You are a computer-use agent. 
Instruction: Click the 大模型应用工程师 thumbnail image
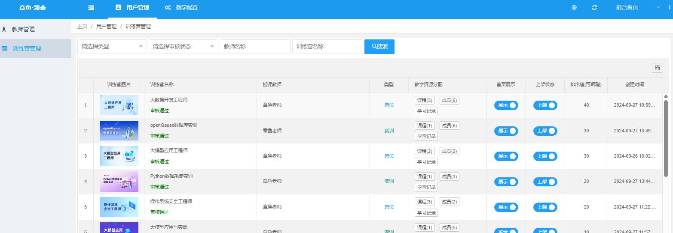click(x=119, y=156)
